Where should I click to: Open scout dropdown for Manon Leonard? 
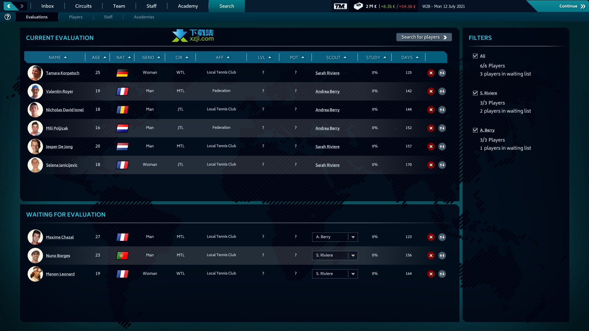click(335, 274)
